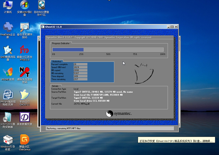Click the Ghost32 title bar app icon

click(43, 27)
